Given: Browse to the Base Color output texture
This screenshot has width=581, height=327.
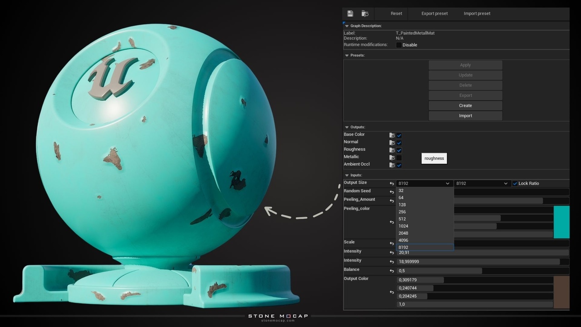Looking at the screenshot, I should [x=392, y=135].
